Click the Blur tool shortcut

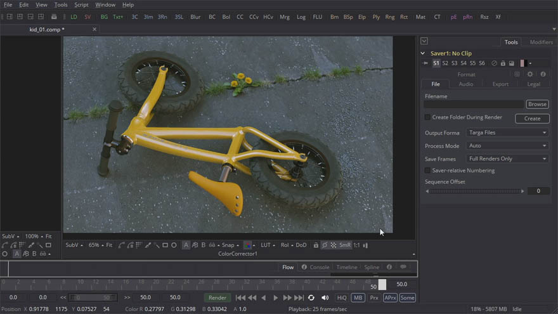click(x=195, y=16)
